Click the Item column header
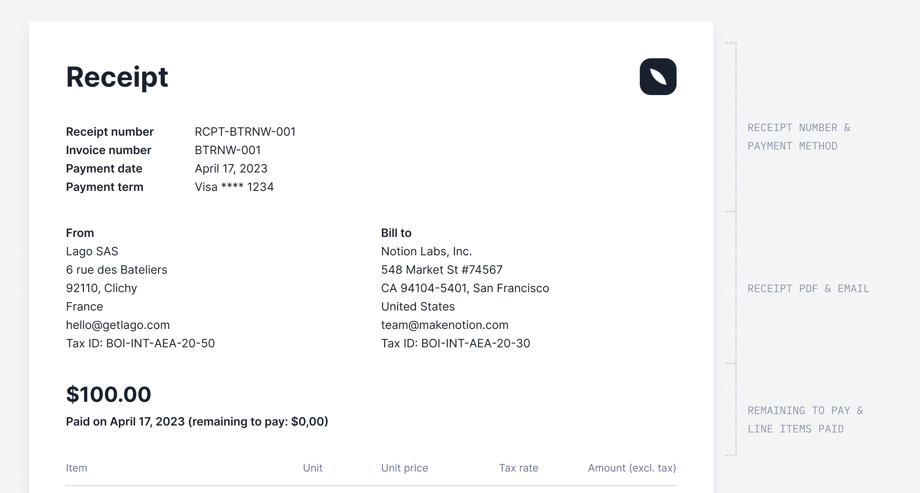 point(77,468)
